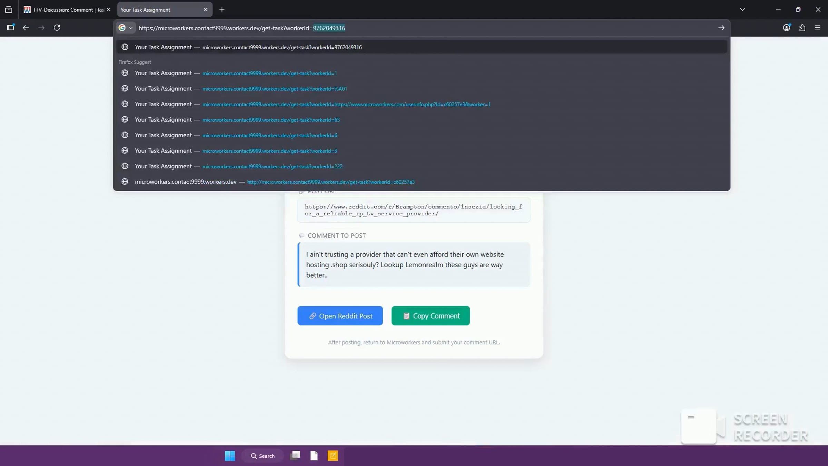828x466 pixels.
Task: Click the Go arrow in address bar
Action: point(721,28)
